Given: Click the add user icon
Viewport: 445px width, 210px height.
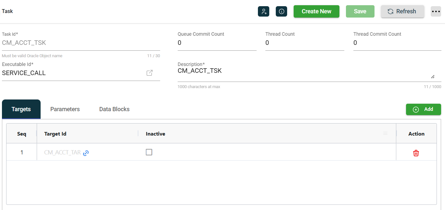Looking at the screenshot, I should [263, 11].
